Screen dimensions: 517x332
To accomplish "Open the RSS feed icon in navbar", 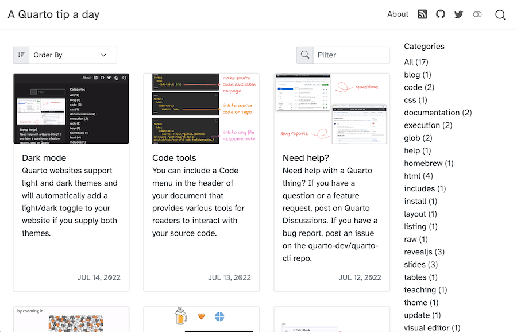I will pyautogui.click(x=422, y=14).
